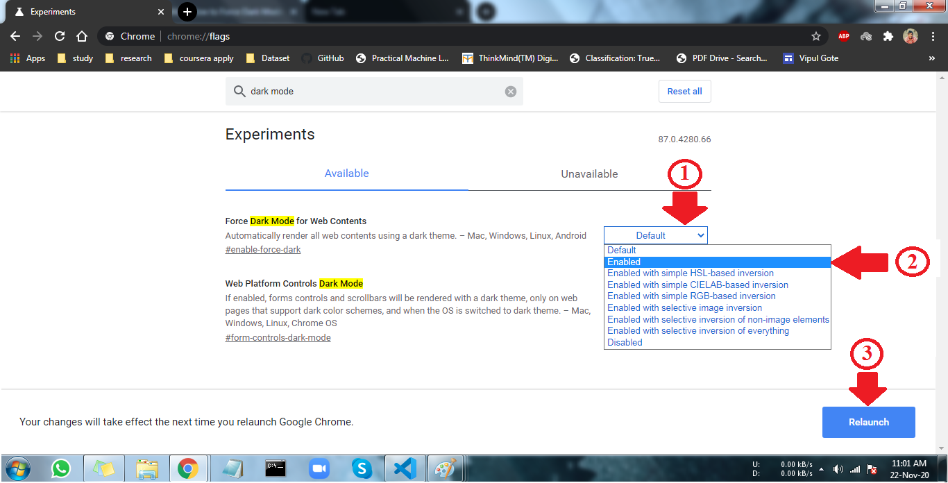948x483 pixels.
Task: Clear the dark mode search text
Action: [x=511, y=92]
